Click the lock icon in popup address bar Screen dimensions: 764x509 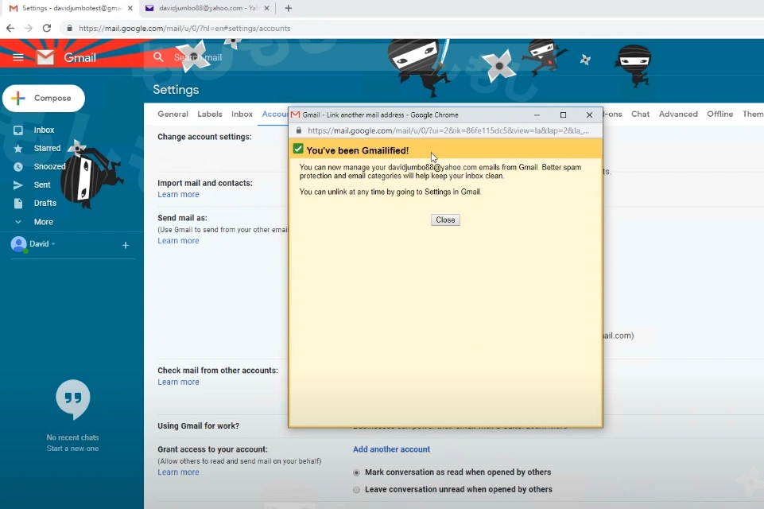(x=299, y=130)
